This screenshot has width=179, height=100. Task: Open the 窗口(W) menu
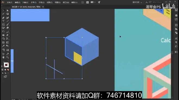pos(66,2)
